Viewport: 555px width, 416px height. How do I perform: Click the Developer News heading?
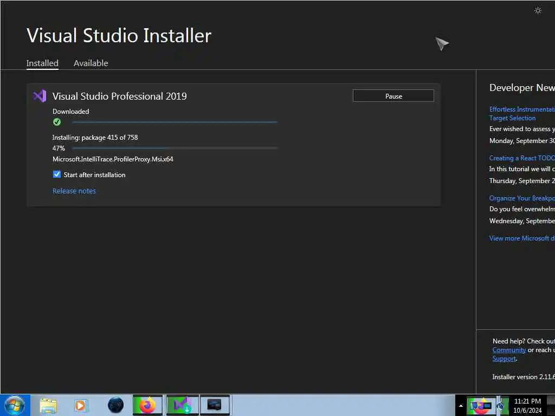click(522, 88)
